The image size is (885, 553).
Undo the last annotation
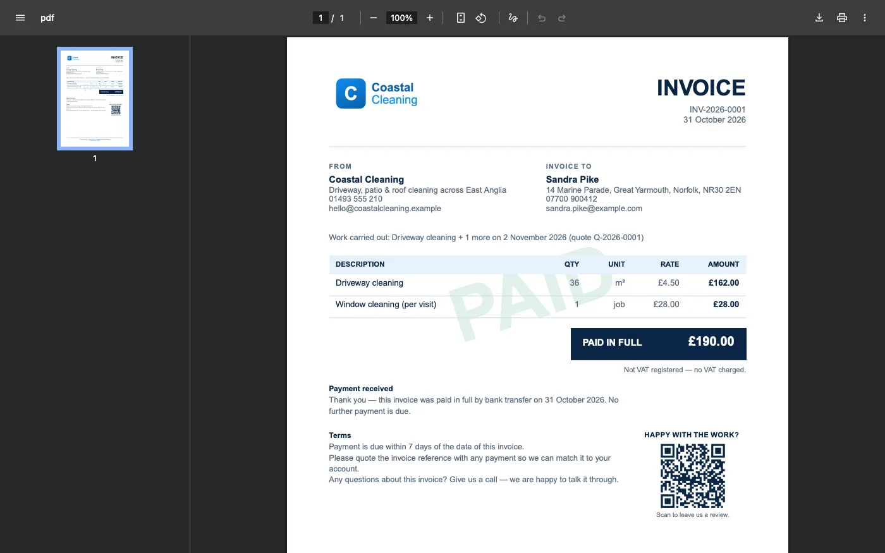tap(542, 18)
